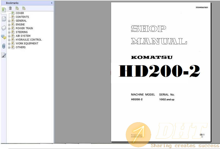The height and width of the screenshot is (149, 220).
Task: Select the ENGINE bookmark
Action: pyautogui.click(x=20, y=25)
